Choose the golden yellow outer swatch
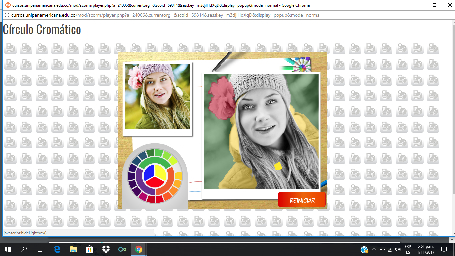The height and width of the screenshot is (256, 455). [178, 175]
